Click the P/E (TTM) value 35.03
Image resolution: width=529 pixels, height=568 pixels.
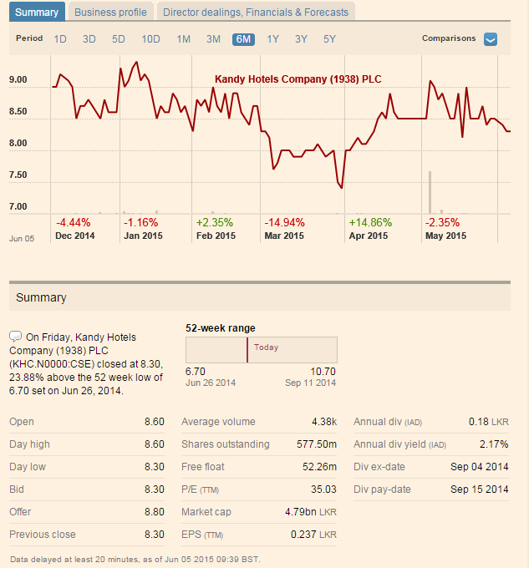click(x=323, y=489)
